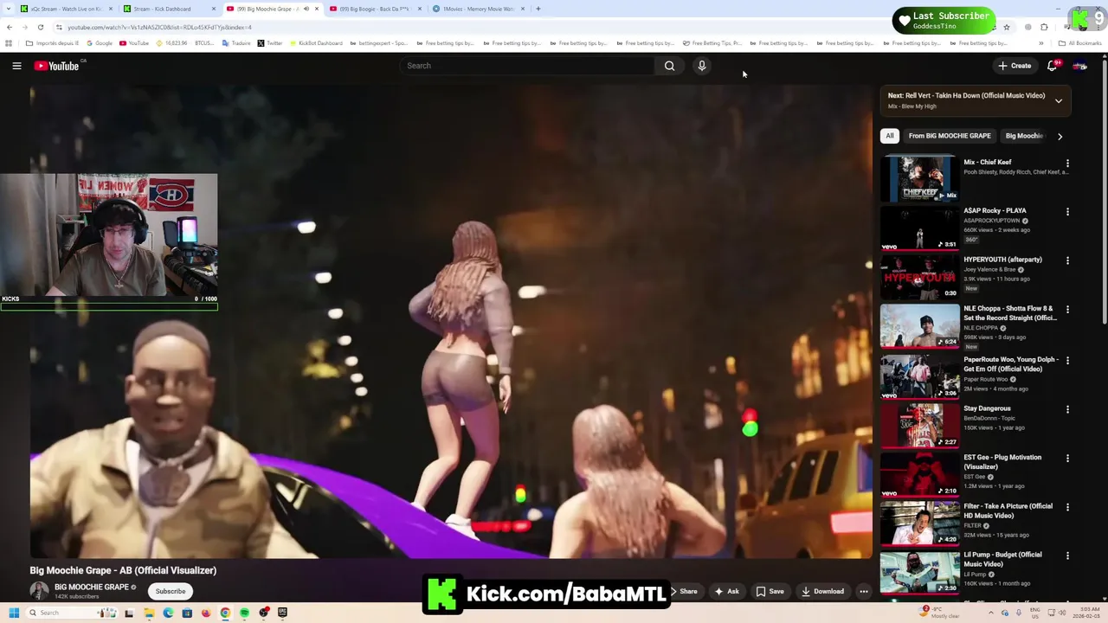1108x623 pixels.
Task: Go to YouTube home via logo
Action: tap(57, 66)
